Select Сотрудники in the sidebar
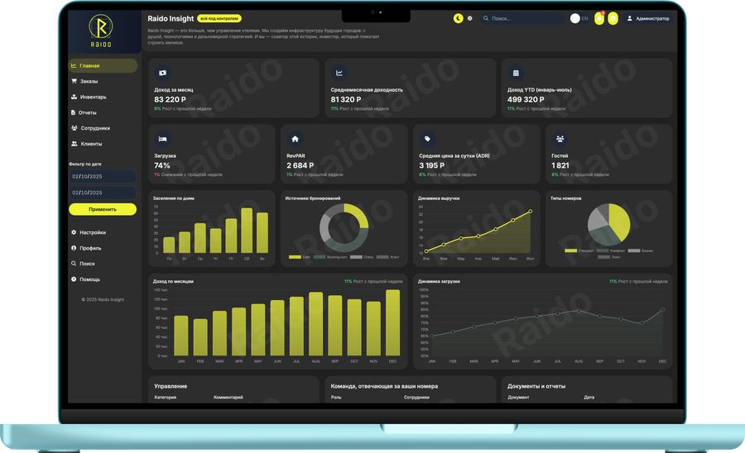The width and height of the screenshot is (745, 453). tap(94, 128)
